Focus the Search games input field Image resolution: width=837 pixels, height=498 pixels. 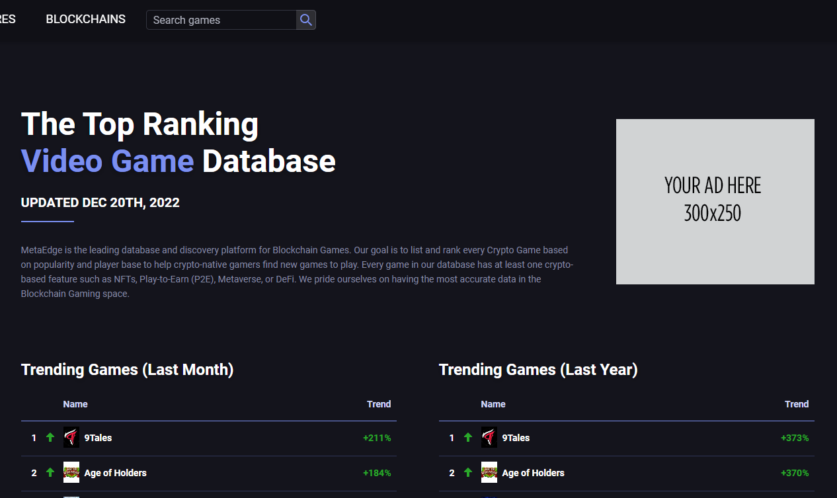coord(221,20)
